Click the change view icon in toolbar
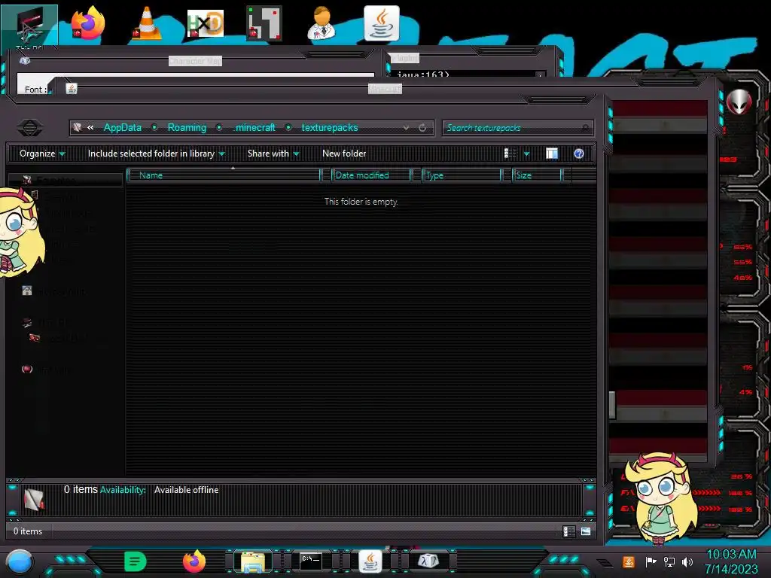771x578 pixels. (510, 154)
